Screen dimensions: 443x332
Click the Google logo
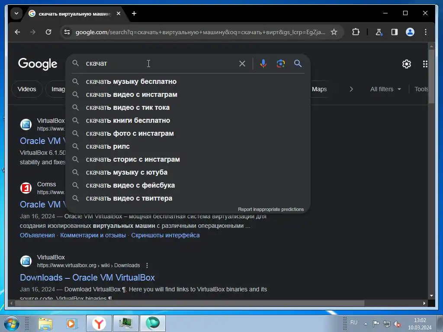(38, 64)
